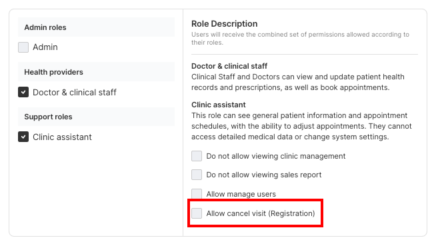Click the 'This role can see general' paragraph
Viewport: 436px width, 244px height.
click(301, 126)
